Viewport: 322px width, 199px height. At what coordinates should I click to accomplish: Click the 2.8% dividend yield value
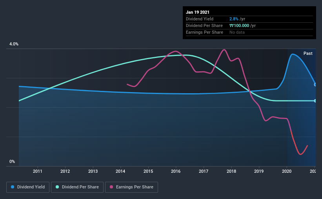[x=234, y=19]
